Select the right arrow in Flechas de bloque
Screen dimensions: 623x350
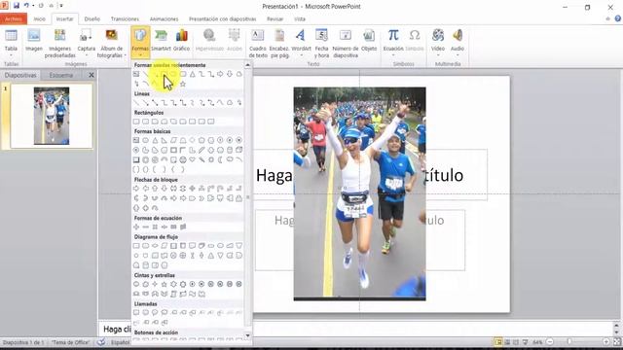(x=136, y=189)
